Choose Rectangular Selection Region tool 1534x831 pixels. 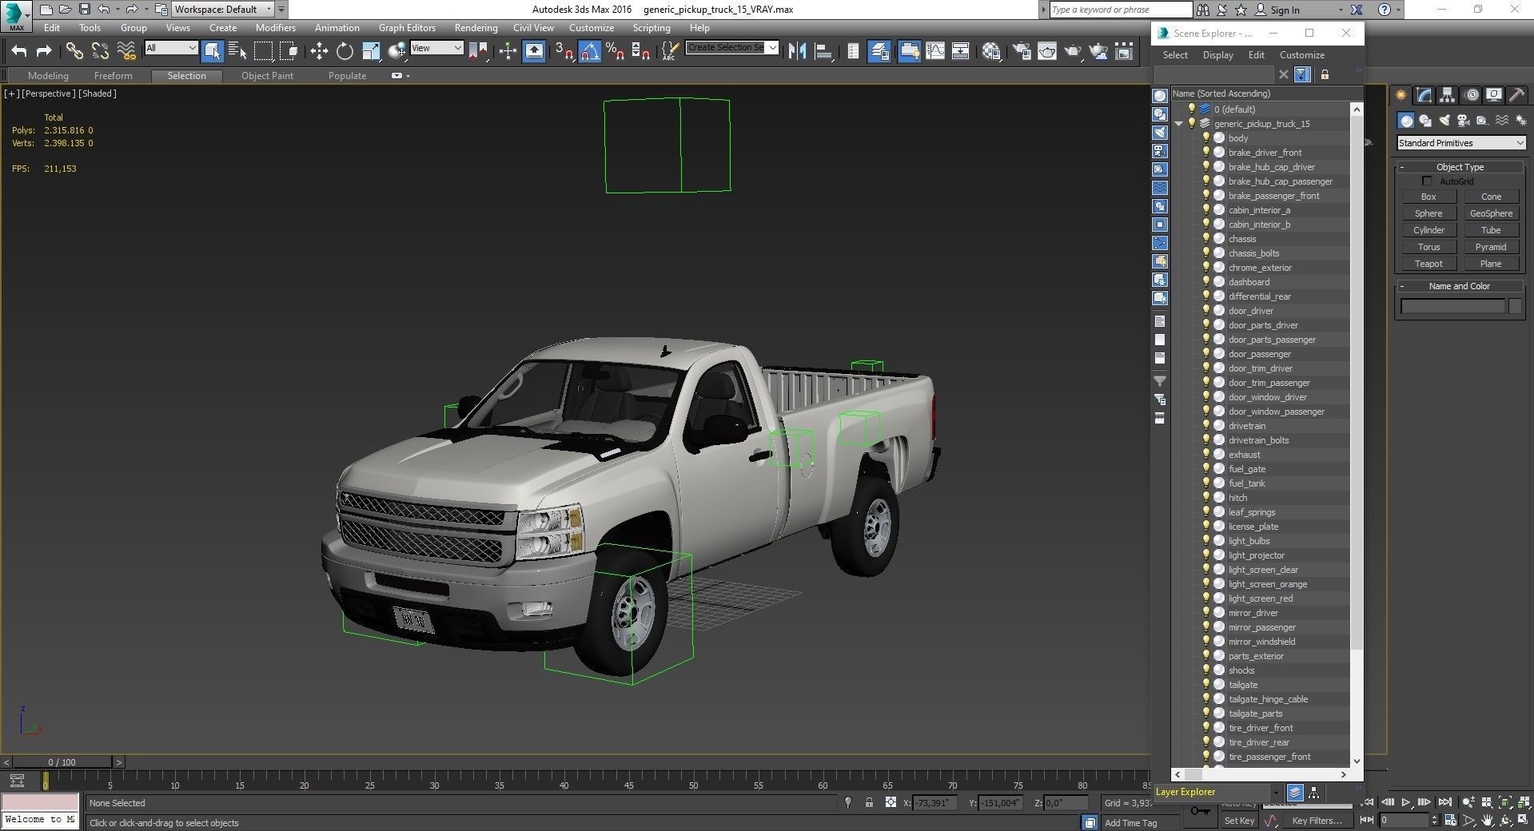[x=263, y=50]
